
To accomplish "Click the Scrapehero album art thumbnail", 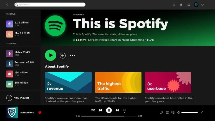I will coord(12,113).
